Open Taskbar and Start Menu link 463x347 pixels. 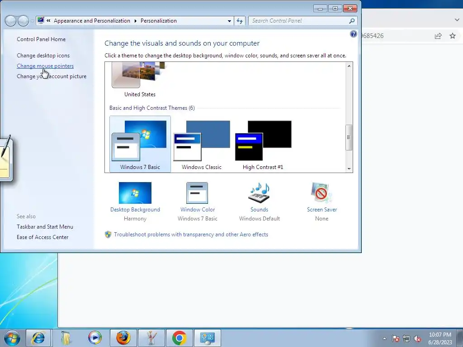45,227
